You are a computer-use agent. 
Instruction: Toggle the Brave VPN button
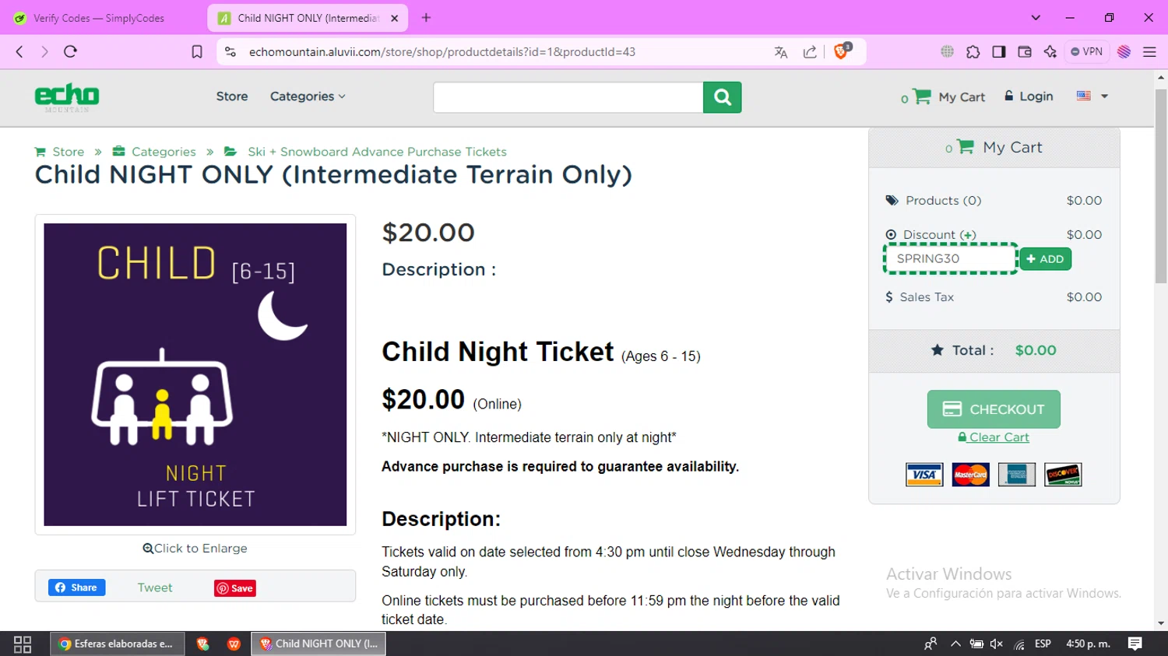click(1087, 52)
